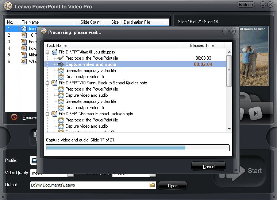The image size is (277, 200).
Task: Click the file icon of Forever Michael Jackson.pptx
Action: (x=54, y=114)
